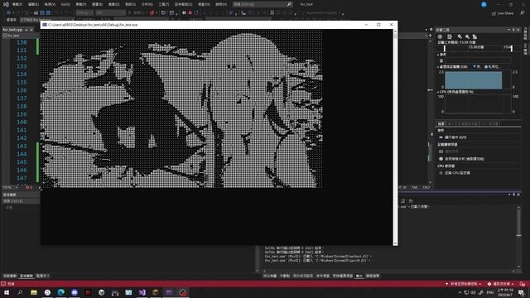Collapse the Events section in Diagnostic Tools
530x298 pixels.
click(438, 55)
